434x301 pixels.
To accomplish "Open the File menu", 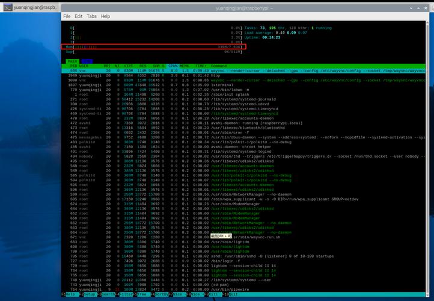I will tap(67, 16).
